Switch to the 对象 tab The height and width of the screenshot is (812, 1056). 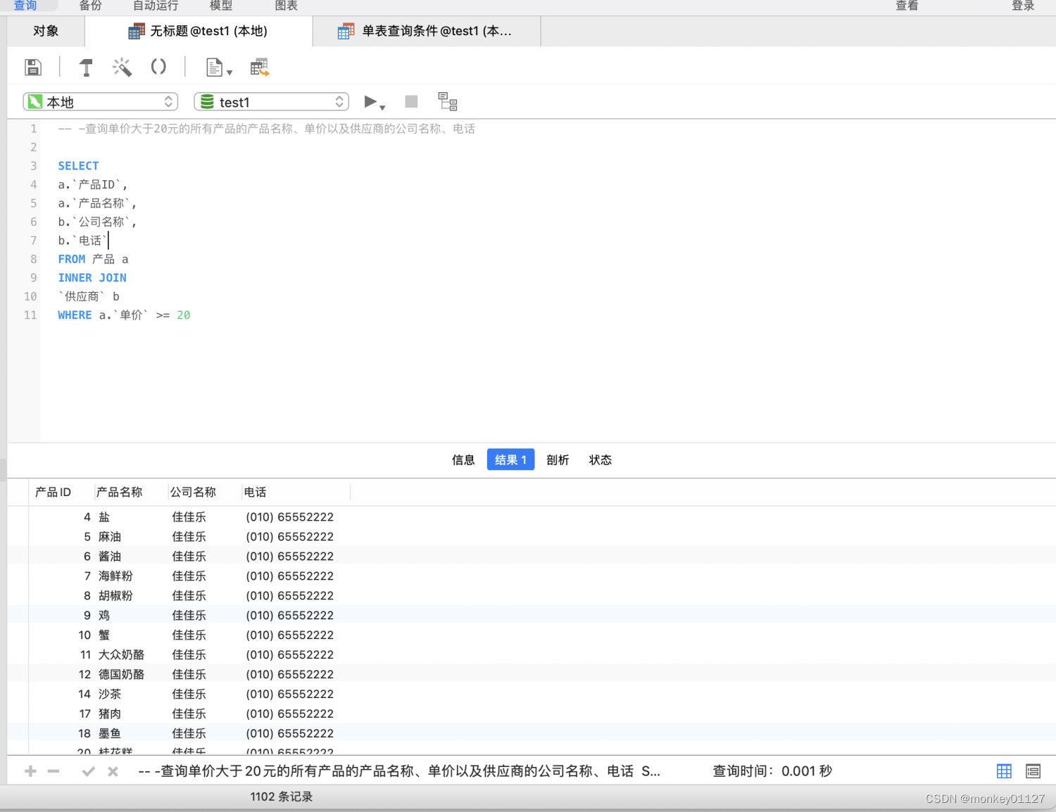[46, 31]
